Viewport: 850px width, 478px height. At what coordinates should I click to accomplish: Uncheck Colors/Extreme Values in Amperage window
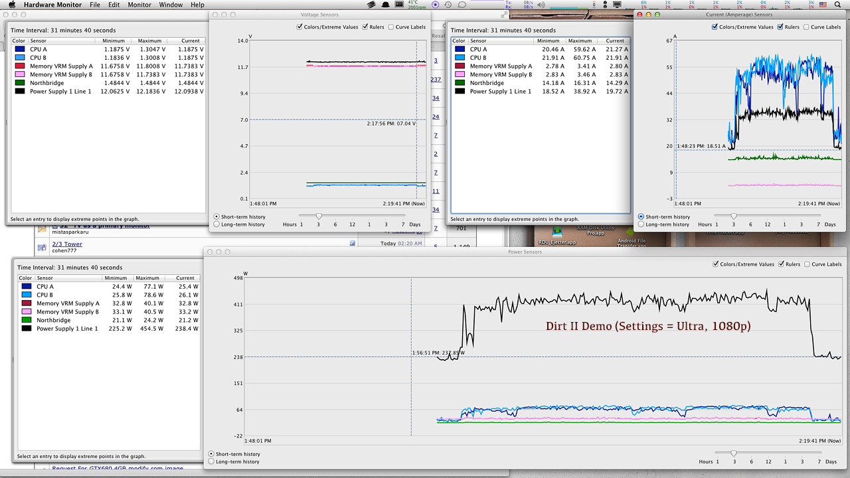click(715, 27)
